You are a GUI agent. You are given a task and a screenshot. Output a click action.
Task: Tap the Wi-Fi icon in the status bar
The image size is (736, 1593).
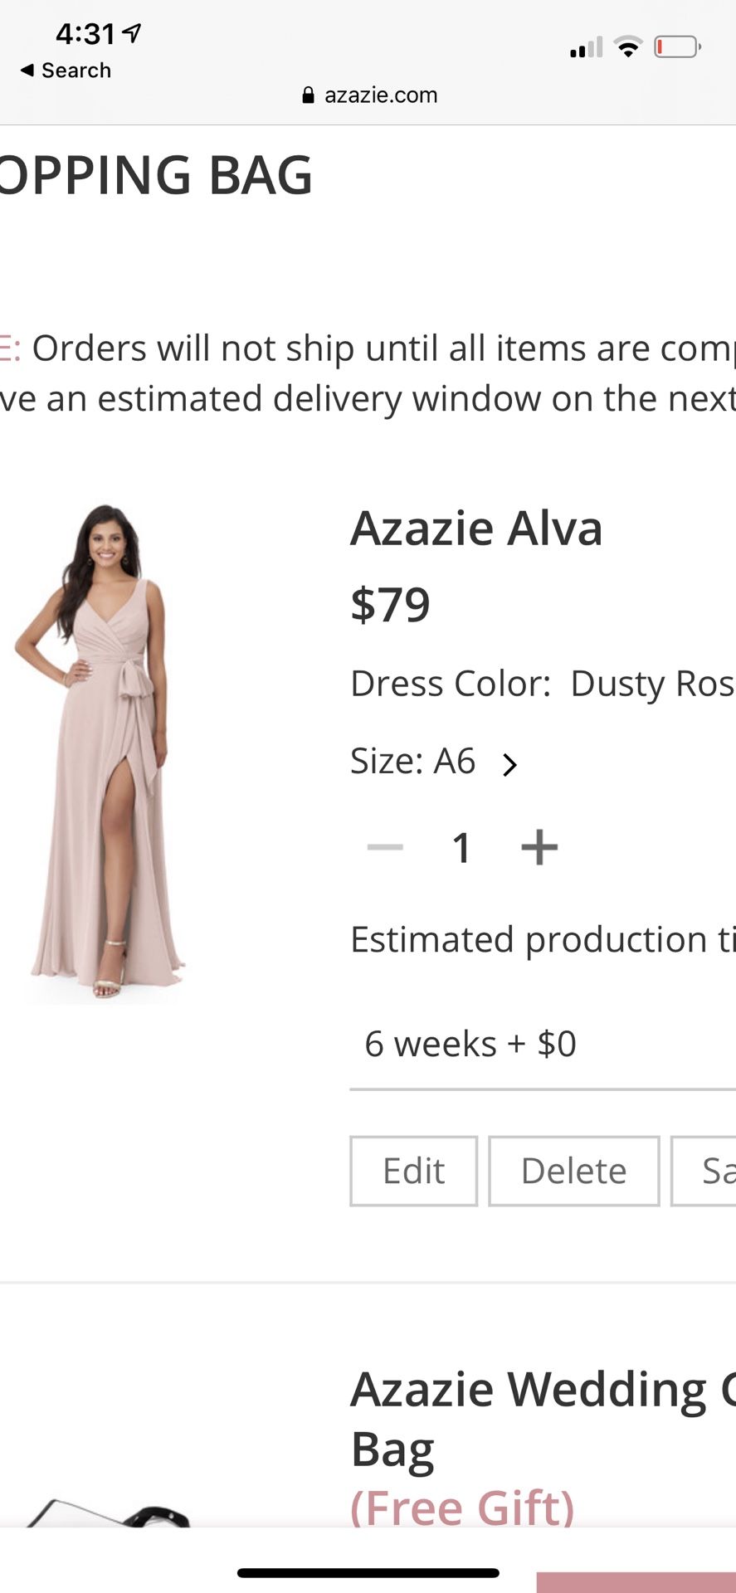(x=628, y=47)
